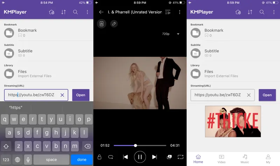The image size is (280, 166).
Task: Tap the keyboard backspace key
Action: point(87,146)
